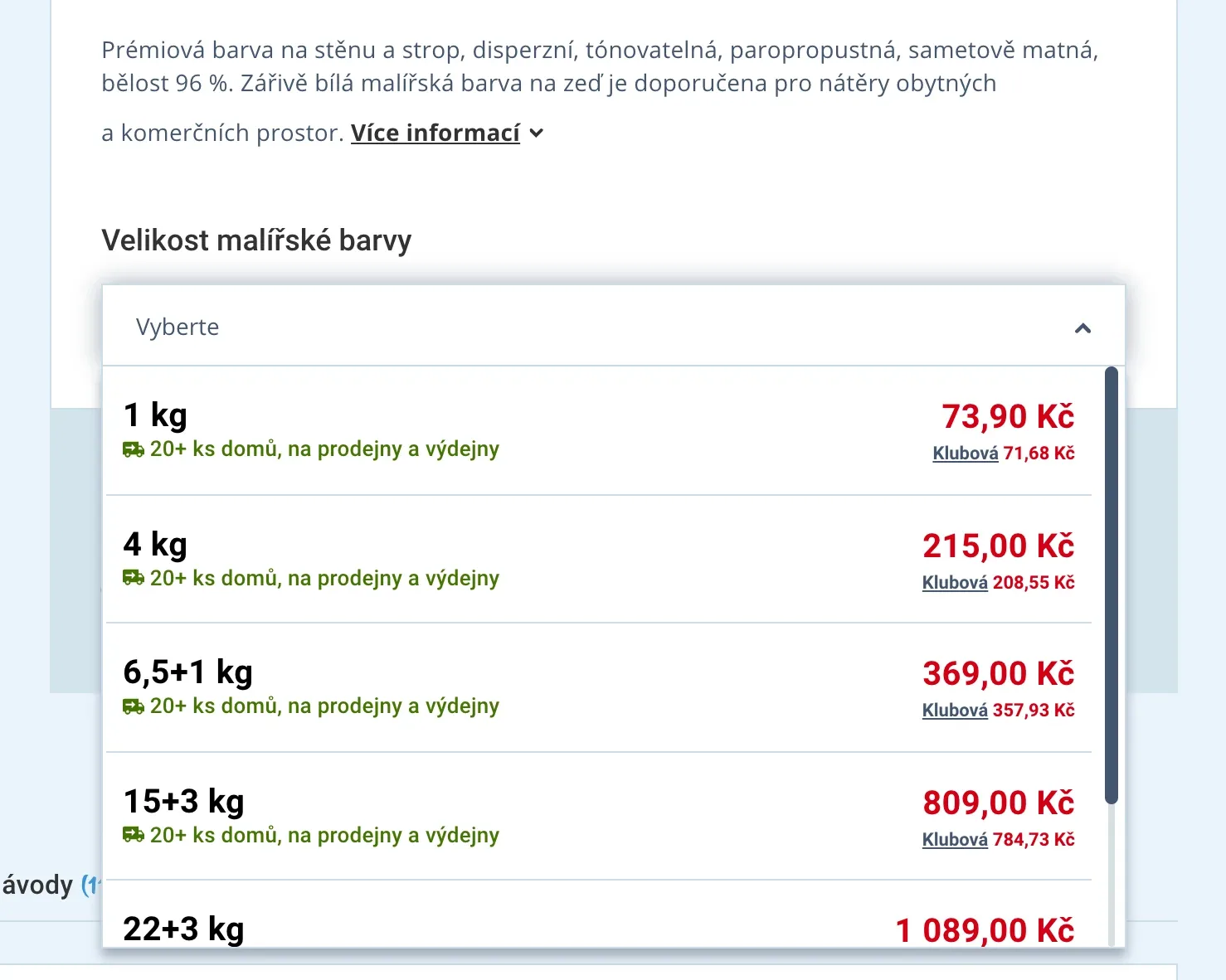
Task: Select the 1 kg paint size option
Action: (599, 431)
